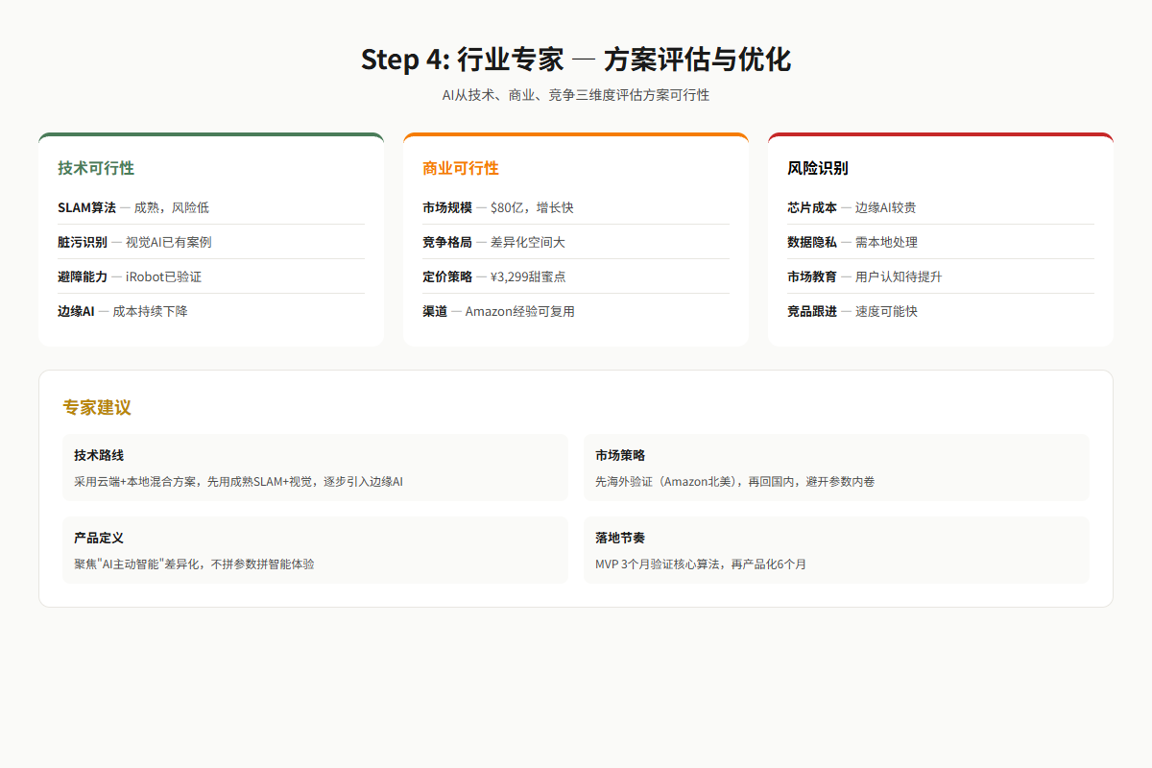Viewport: 1152px width, 768px height.
Task: Select the 渠道 — Amazon经验可复用 row
Action: [x=576, y=311]
